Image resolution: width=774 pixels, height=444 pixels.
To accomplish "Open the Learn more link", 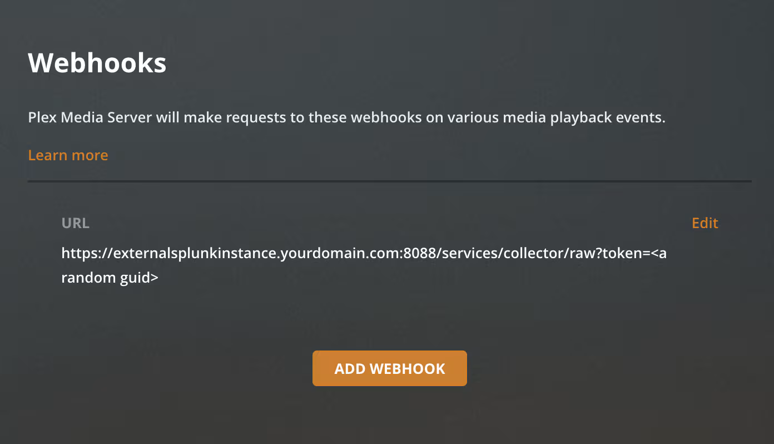I will (x=68, y=155).
